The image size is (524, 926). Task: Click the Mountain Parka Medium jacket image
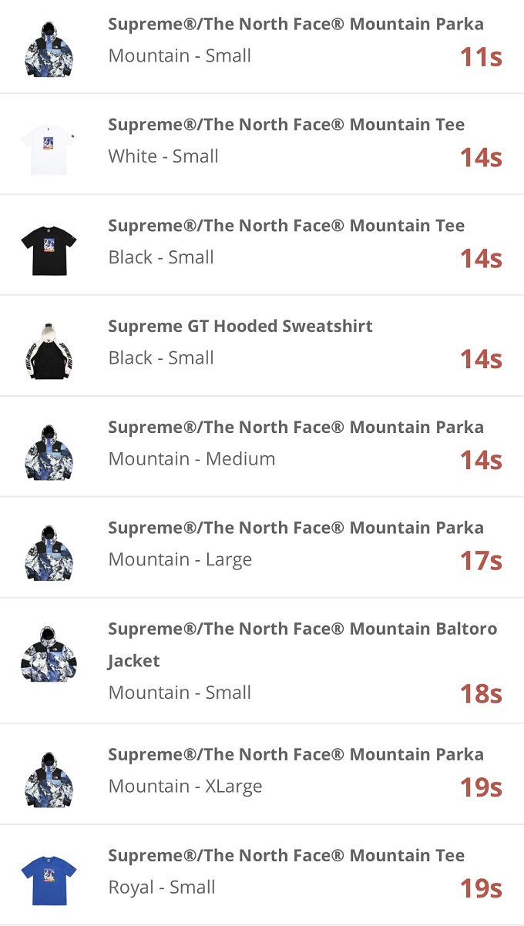(x=49, y=451)
